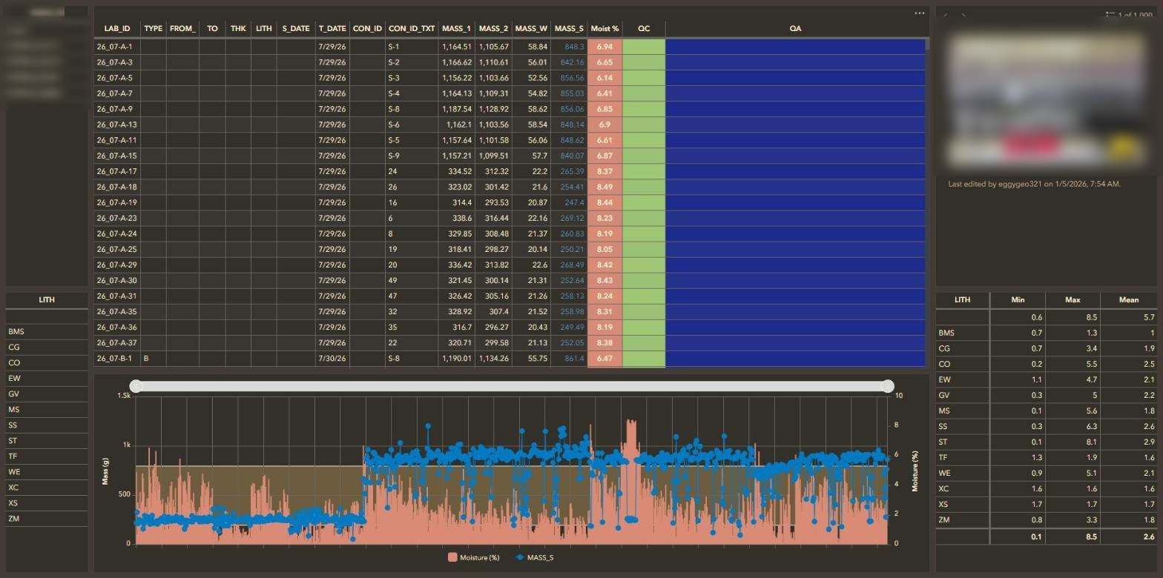Select CO in the LITH filter list
The height and width of the screenshot is (578, 1163).
47,363
